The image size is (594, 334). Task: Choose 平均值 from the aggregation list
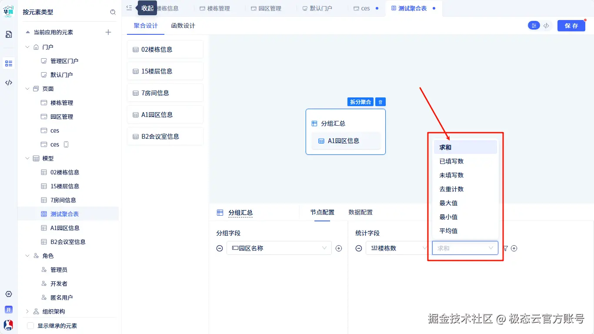465,231
